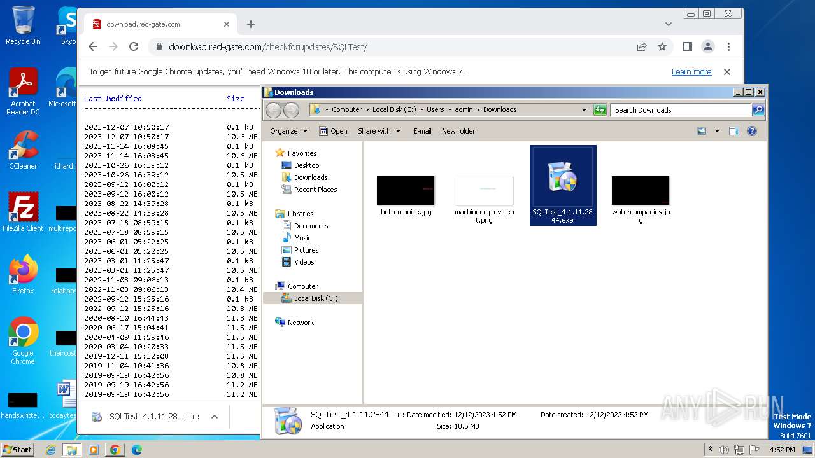Open a new Chrome tab

point(251,24)
